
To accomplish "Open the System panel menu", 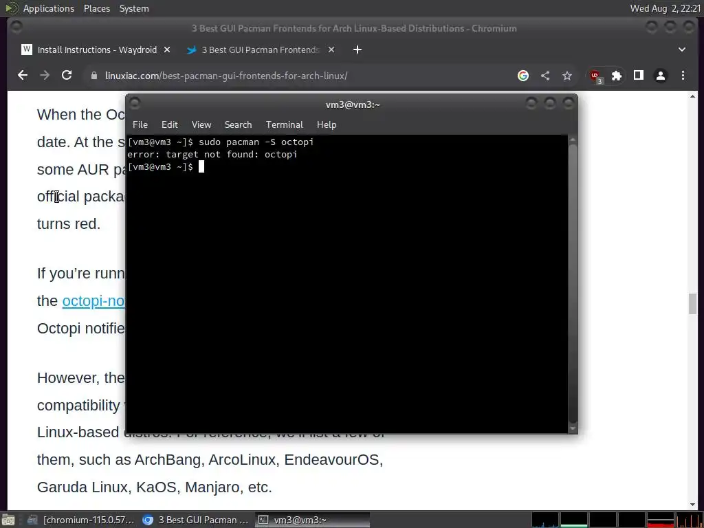I will click(134, 8).
